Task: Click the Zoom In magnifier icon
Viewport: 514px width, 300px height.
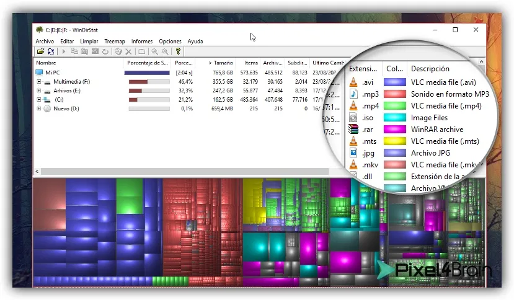Action: coord(154,51)
